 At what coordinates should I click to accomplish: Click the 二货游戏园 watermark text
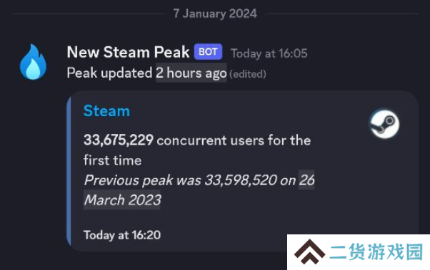tap(376, 251)
